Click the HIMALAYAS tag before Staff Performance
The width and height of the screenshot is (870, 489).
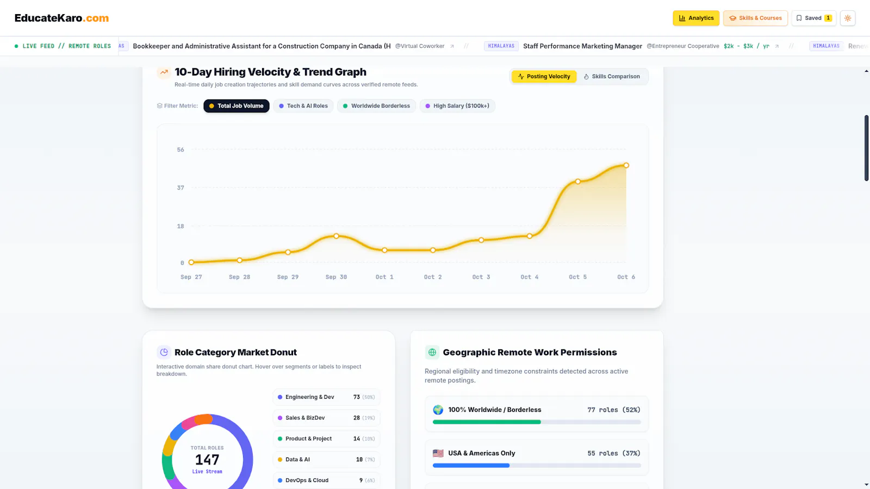pos(501,46)
